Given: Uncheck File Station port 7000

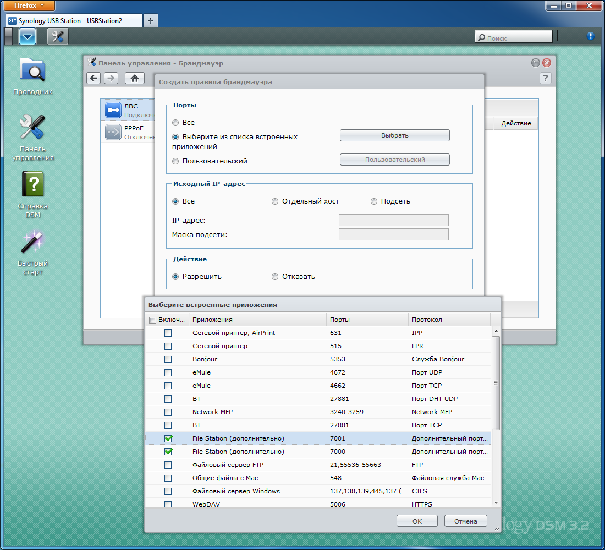Looking at the screenshot, I should pos(168,452).
